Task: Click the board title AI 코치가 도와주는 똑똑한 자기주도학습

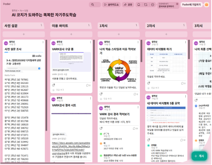Action: (44, 15)
